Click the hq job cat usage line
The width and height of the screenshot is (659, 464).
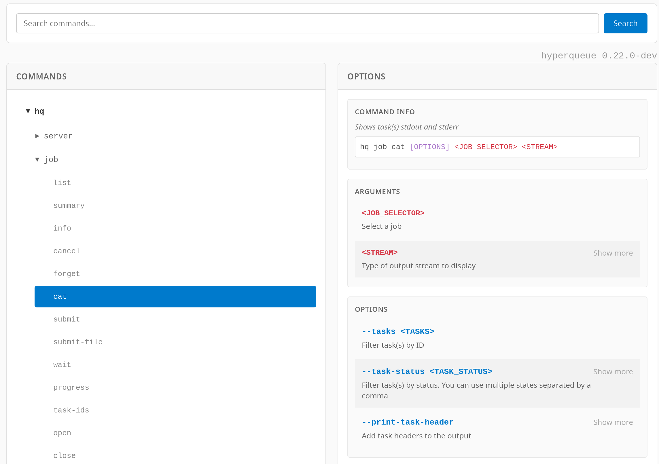point(497,147)
